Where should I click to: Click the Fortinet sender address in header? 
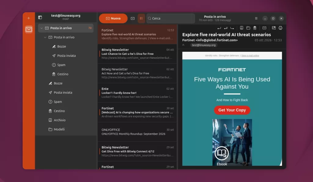click(x=210, y=40)
